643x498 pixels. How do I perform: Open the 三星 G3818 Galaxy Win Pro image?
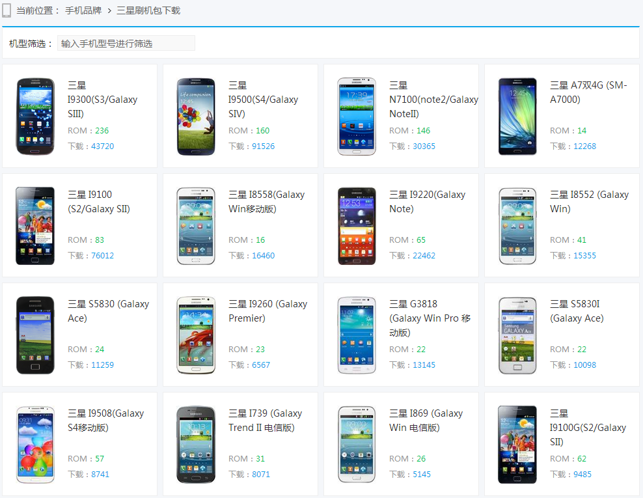[357, 335]
